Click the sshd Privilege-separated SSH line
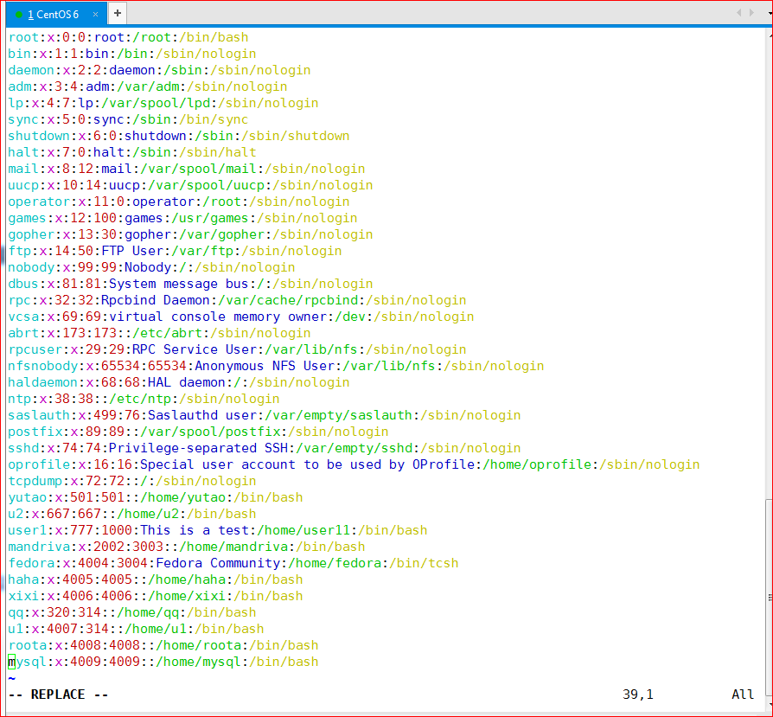The image size is (773, 717). point(265,448)
